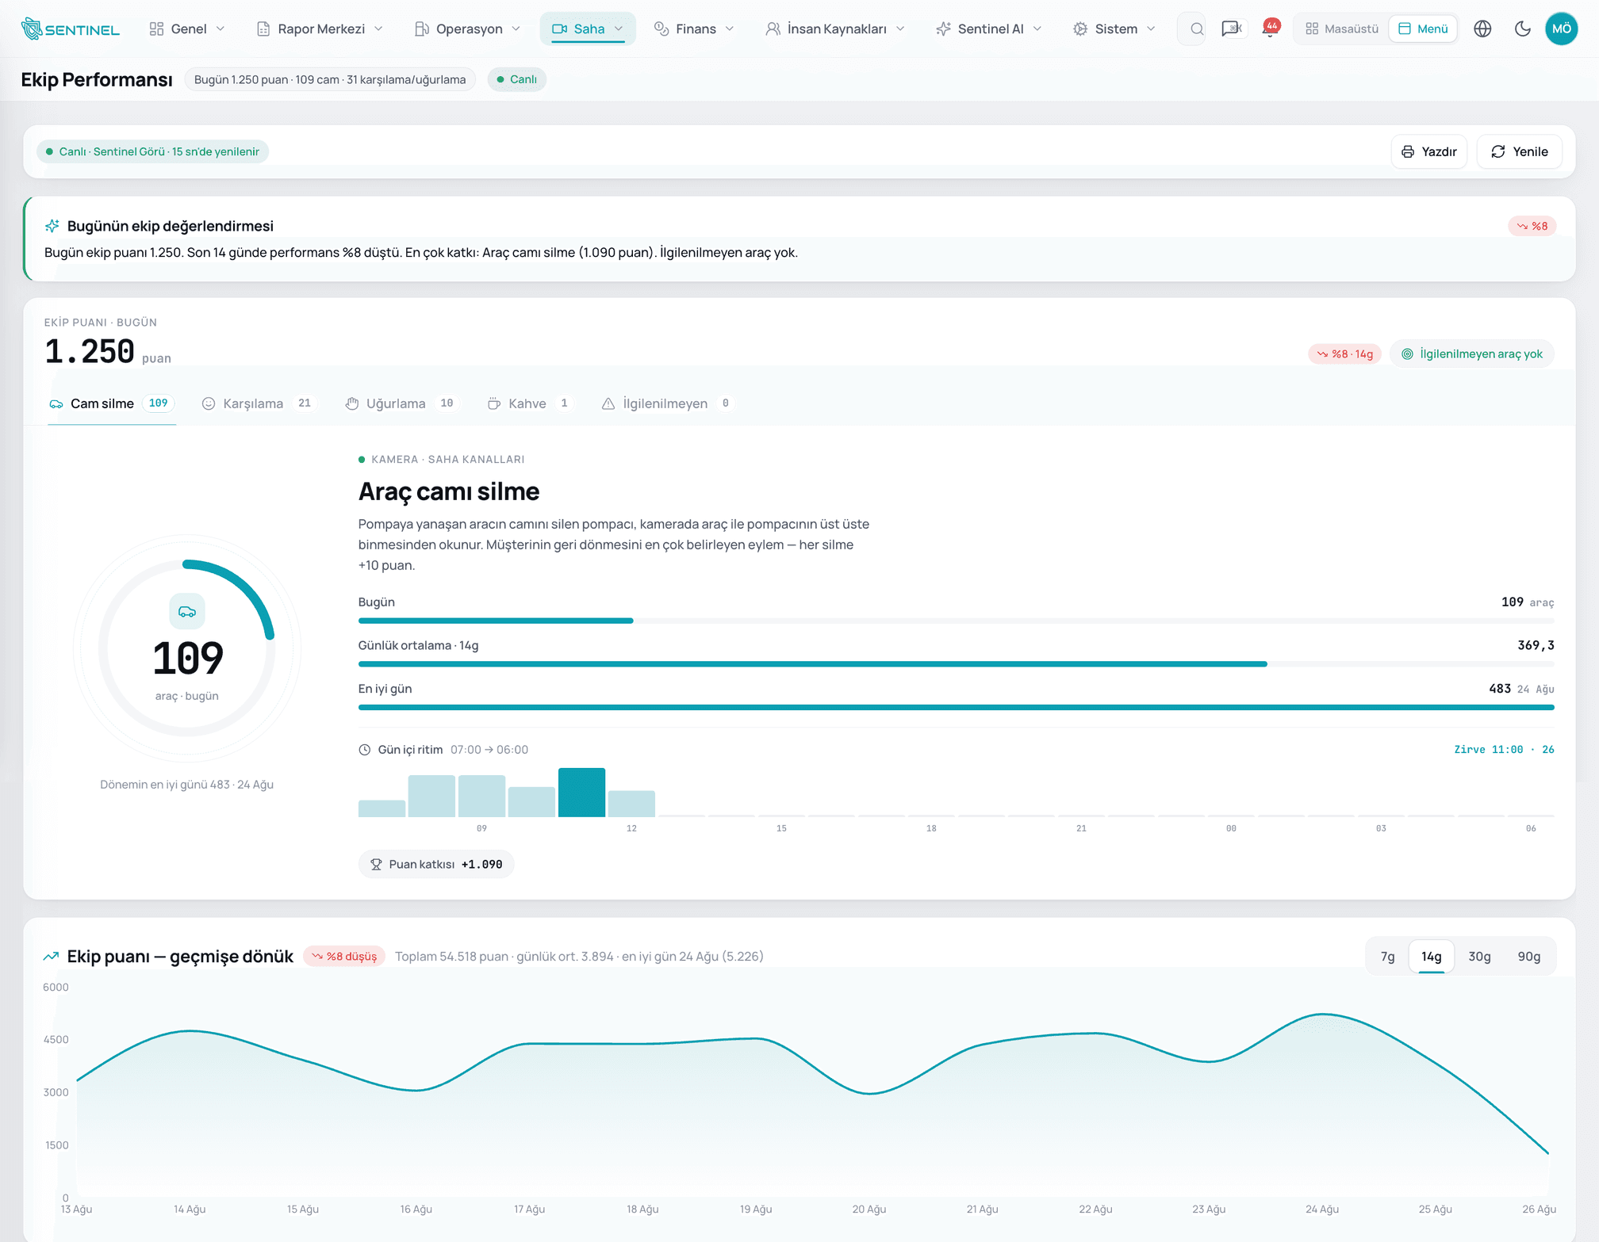Open the notifications bell with 44 badge

point(1270,29)
